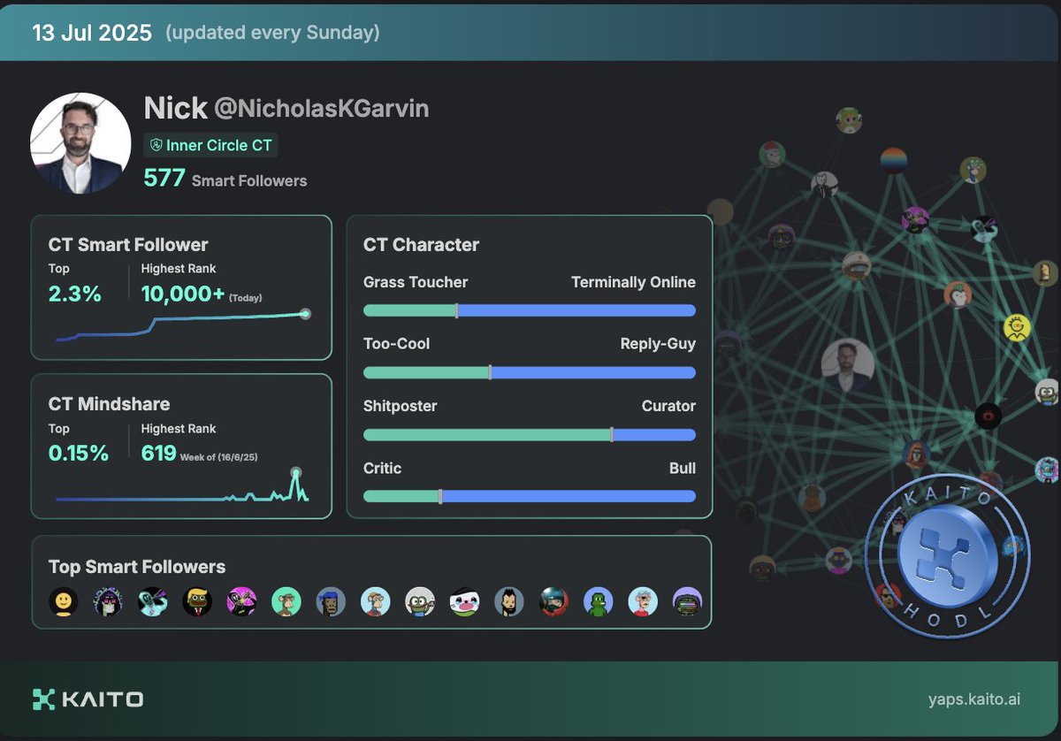
Task: Open the yaps.kaito.ai link
Action: point(974,699)
